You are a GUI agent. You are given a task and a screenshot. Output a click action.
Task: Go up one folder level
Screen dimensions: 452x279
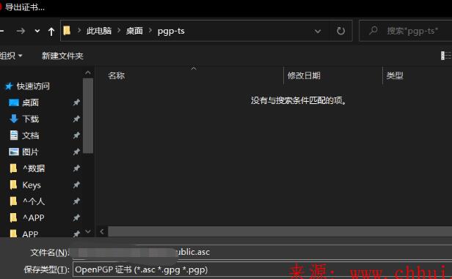pyautogui.click(x=51, y=31)
